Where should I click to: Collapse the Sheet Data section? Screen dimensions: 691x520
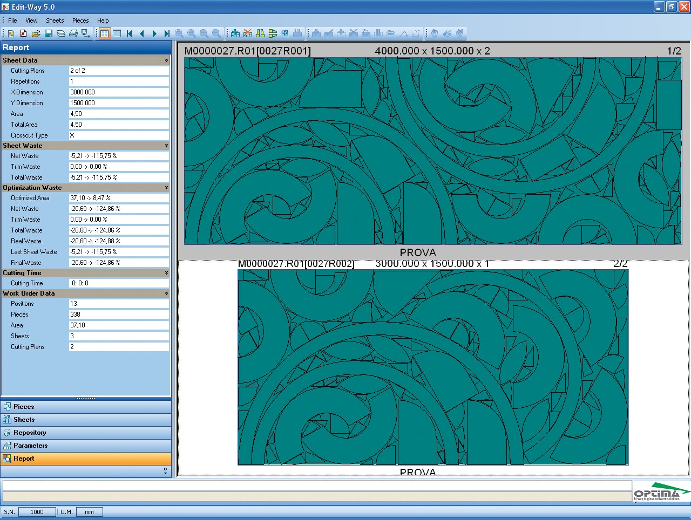point(166,60)
